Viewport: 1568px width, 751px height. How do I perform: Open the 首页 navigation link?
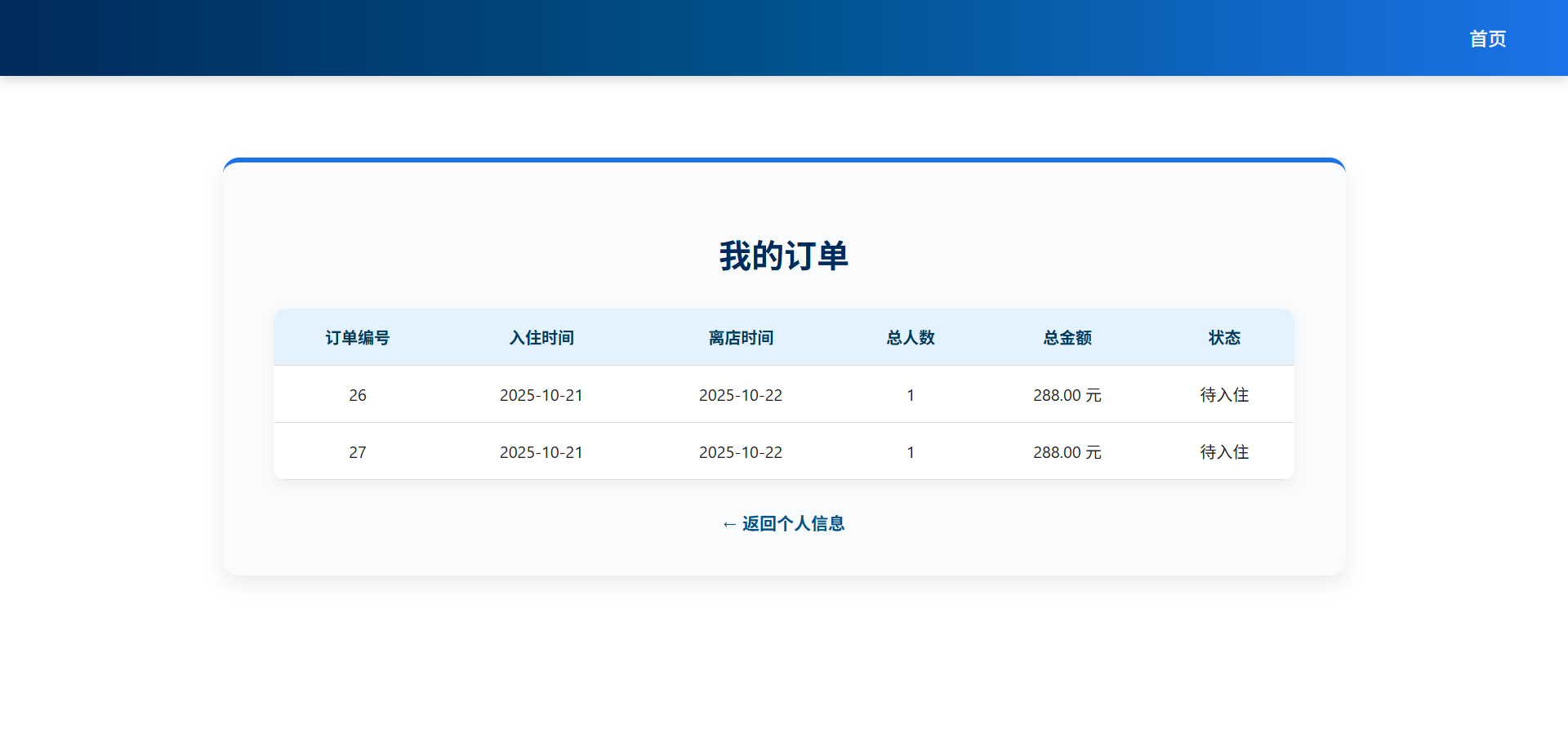[1487, 38]
